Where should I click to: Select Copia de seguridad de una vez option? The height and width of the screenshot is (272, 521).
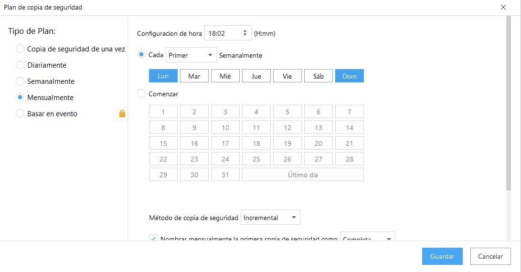tap(20, 49)
